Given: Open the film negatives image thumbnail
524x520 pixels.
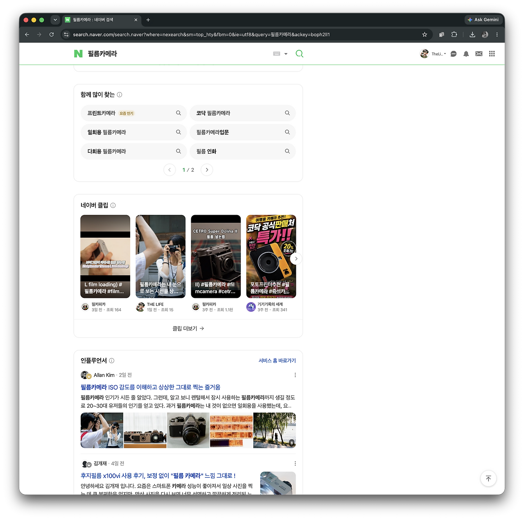Looking at the screenshot, I should [x=231, y=430].
